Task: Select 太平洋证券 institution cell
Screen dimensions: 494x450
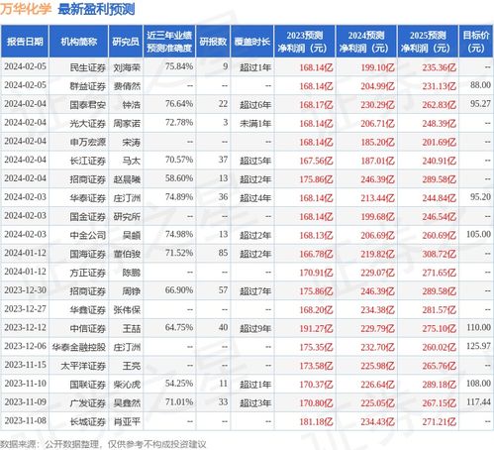Action: click(x=83, y=366)
